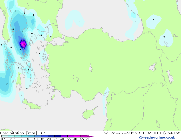Image resolution: width=181 pixels, height=140 pixels.
Task: Click the '5' value label beside the purple maximum
Action: 21,50
